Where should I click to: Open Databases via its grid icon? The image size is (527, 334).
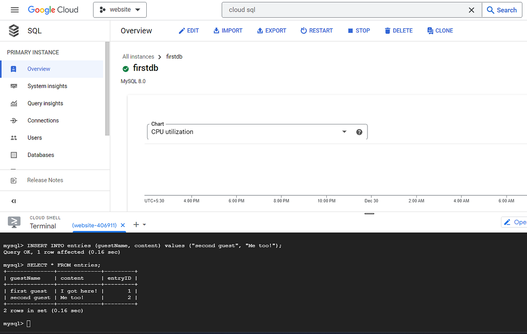coord(14,155)
